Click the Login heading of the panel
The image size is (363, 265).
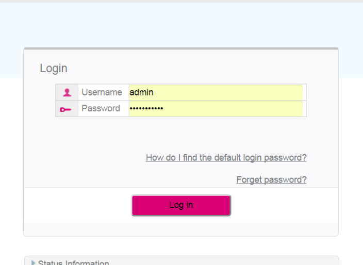(x=54, y=69)
